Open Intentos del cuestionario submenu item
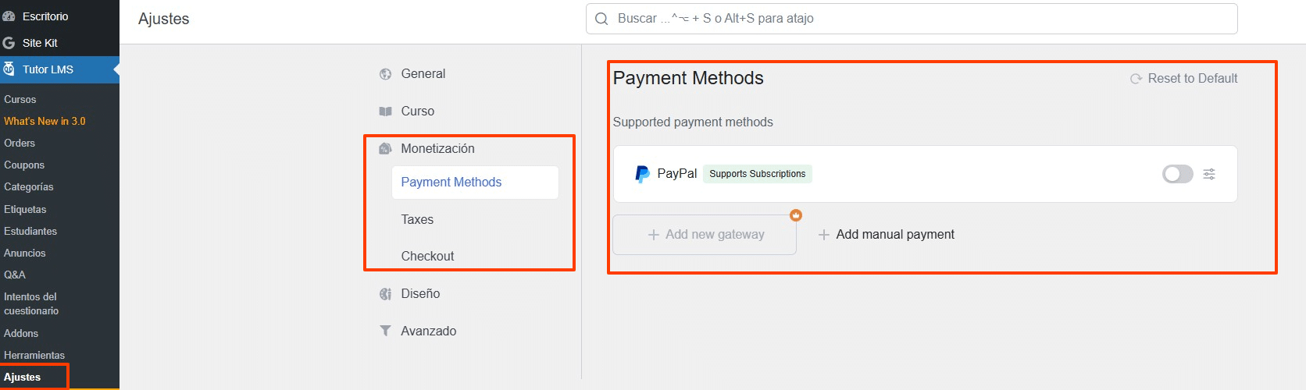The image size is (1306, 390). [x=31, y=304]
